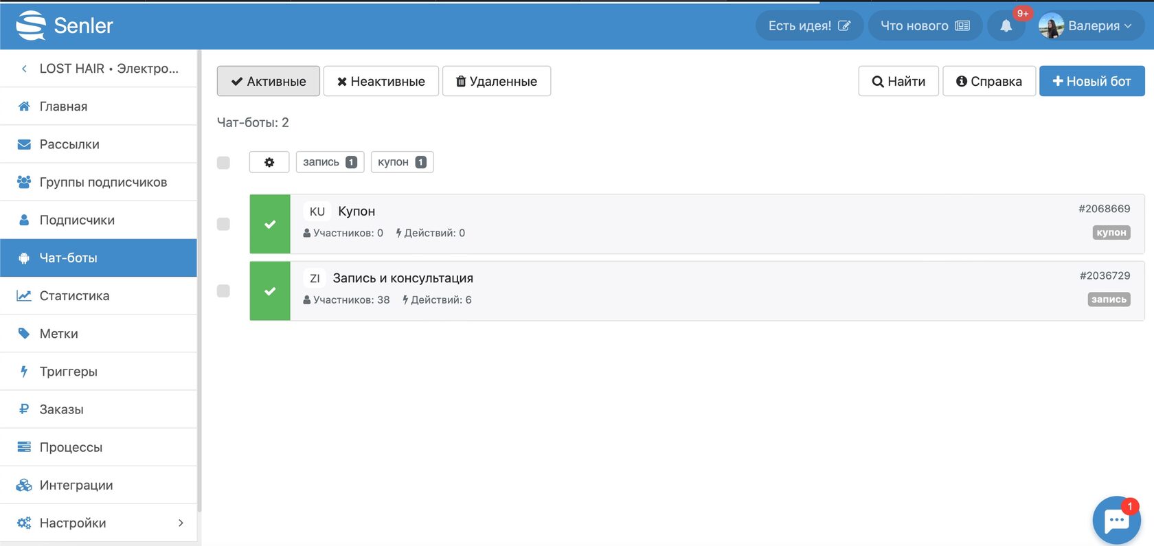Open Рассылки in the sidebar
Viewport: 1154px width, 546px height.
click(98, 144)
